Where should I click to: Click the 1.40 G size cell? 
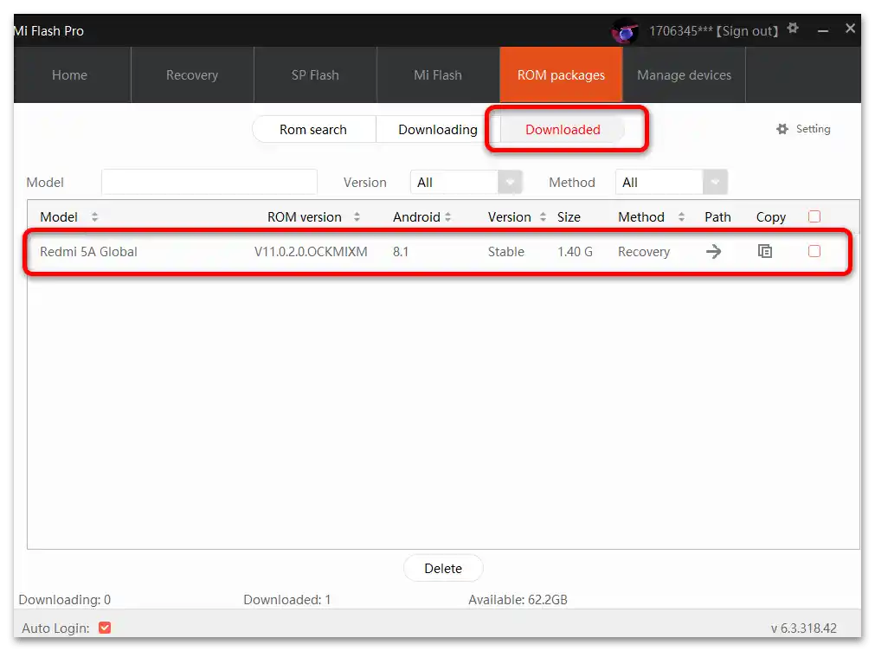(575, 252)
